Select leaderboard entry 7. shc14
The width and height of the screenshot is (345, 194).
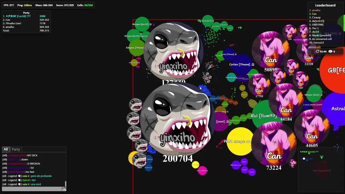point(314,32)
